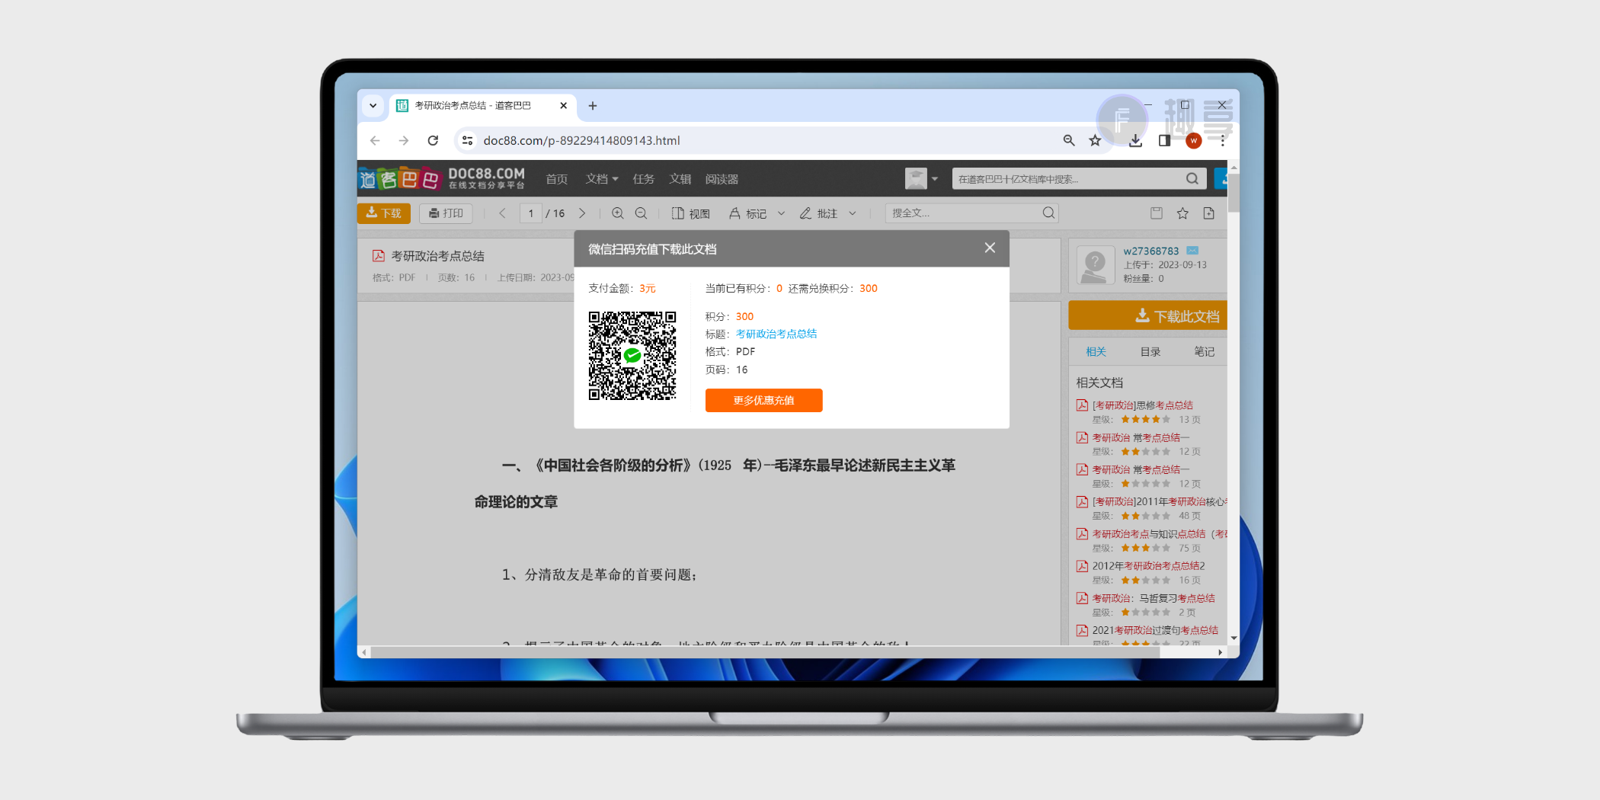Click the 道客巴巴 DOC88.COM site logo
Image resolution: width=1600 pixels, height=800 pixels.
point(442,179)
